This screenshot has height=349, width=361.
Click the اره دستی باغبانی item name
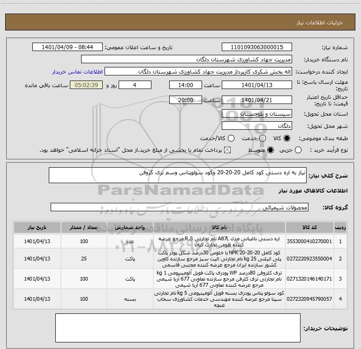pos(219,242)
